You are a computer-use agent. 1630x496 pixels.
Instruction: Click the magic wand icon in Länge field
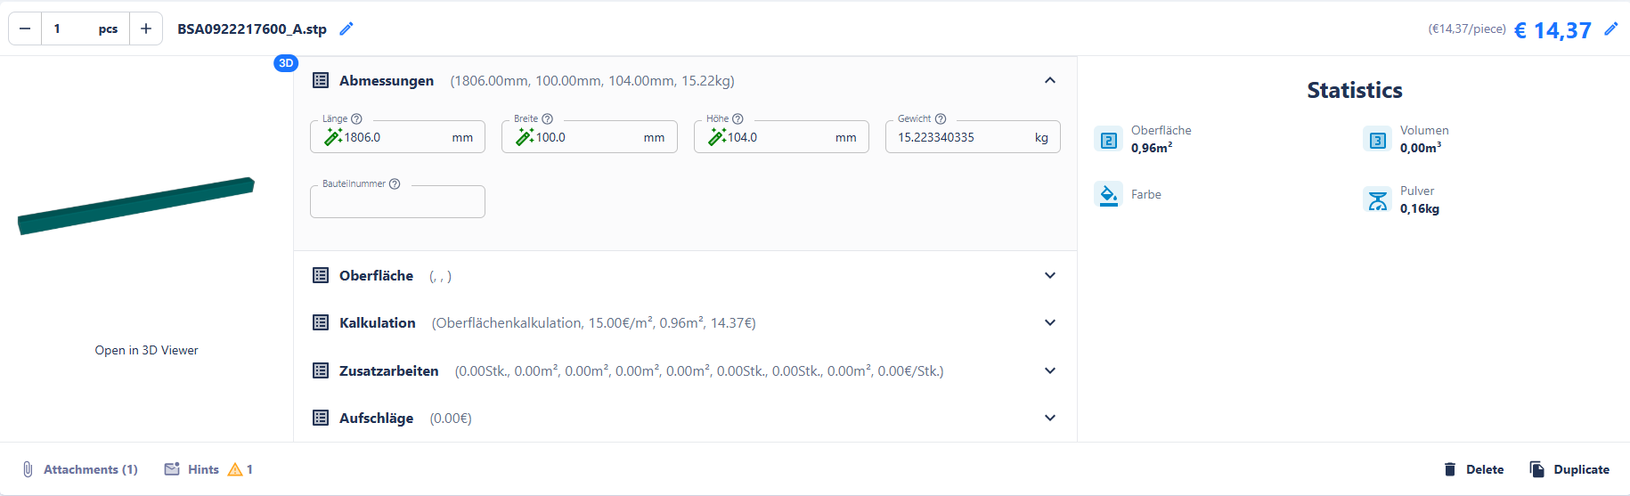point(333,137)
